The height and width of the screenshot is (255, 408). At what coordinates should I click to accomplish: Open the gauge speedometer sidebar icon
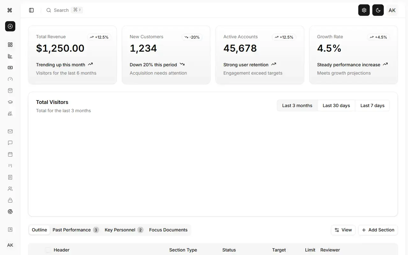coord(10,79)
